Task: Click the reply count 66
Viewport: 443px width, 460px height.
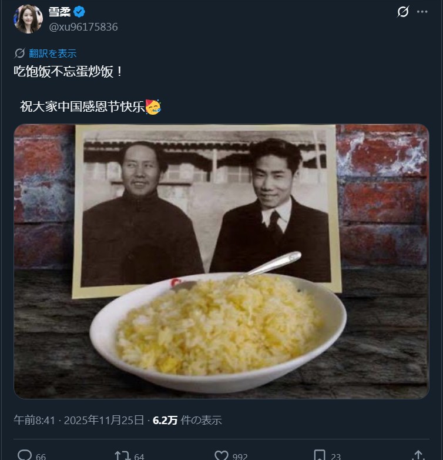Action: [x=41, y=456]
